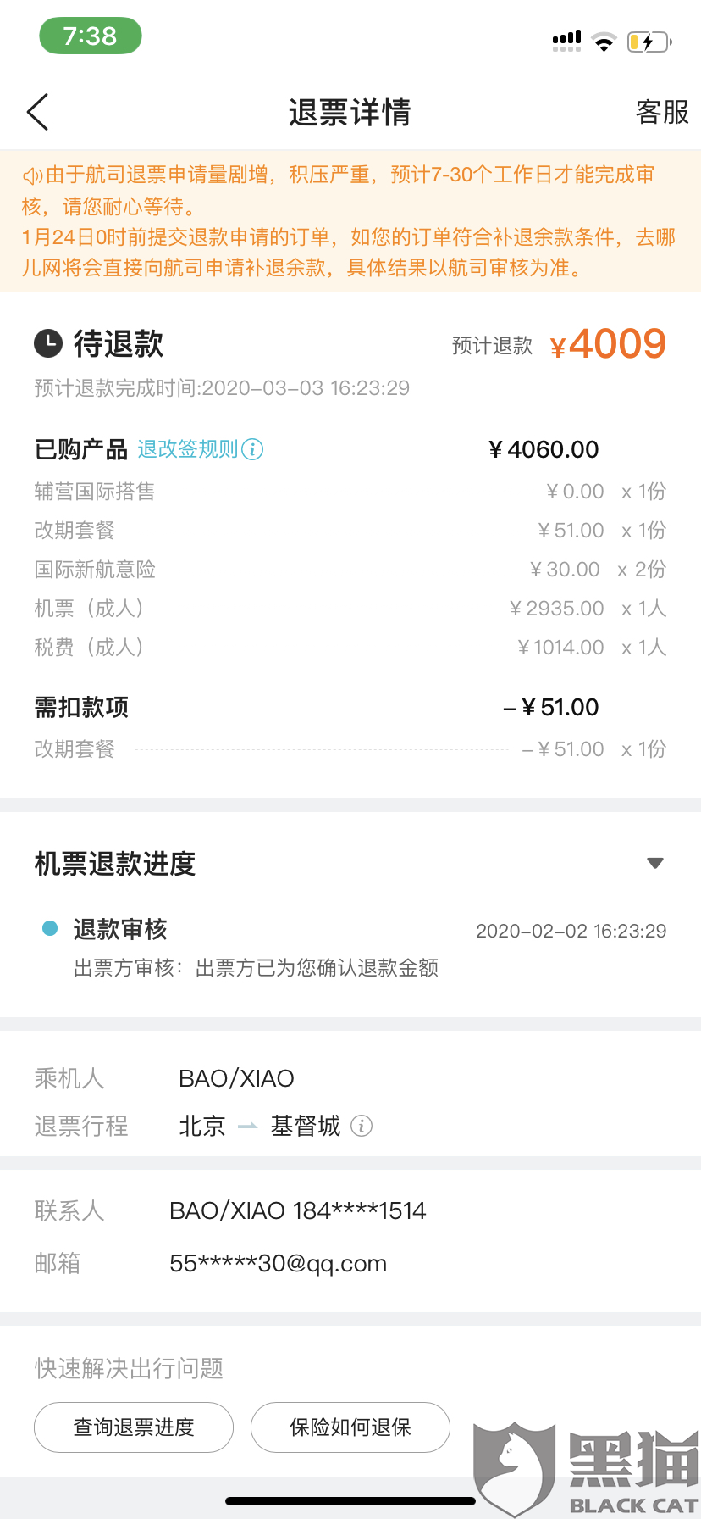Tap the green time indicator pill
This screenshot has height=1519, width=701.
pyautogui.click(x=91, y=36)
